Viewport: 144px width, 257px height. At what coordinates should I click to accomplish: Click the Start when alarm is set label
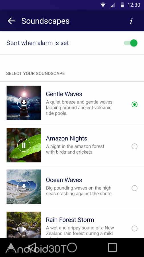pyautogui.click(x=38, y=43)
